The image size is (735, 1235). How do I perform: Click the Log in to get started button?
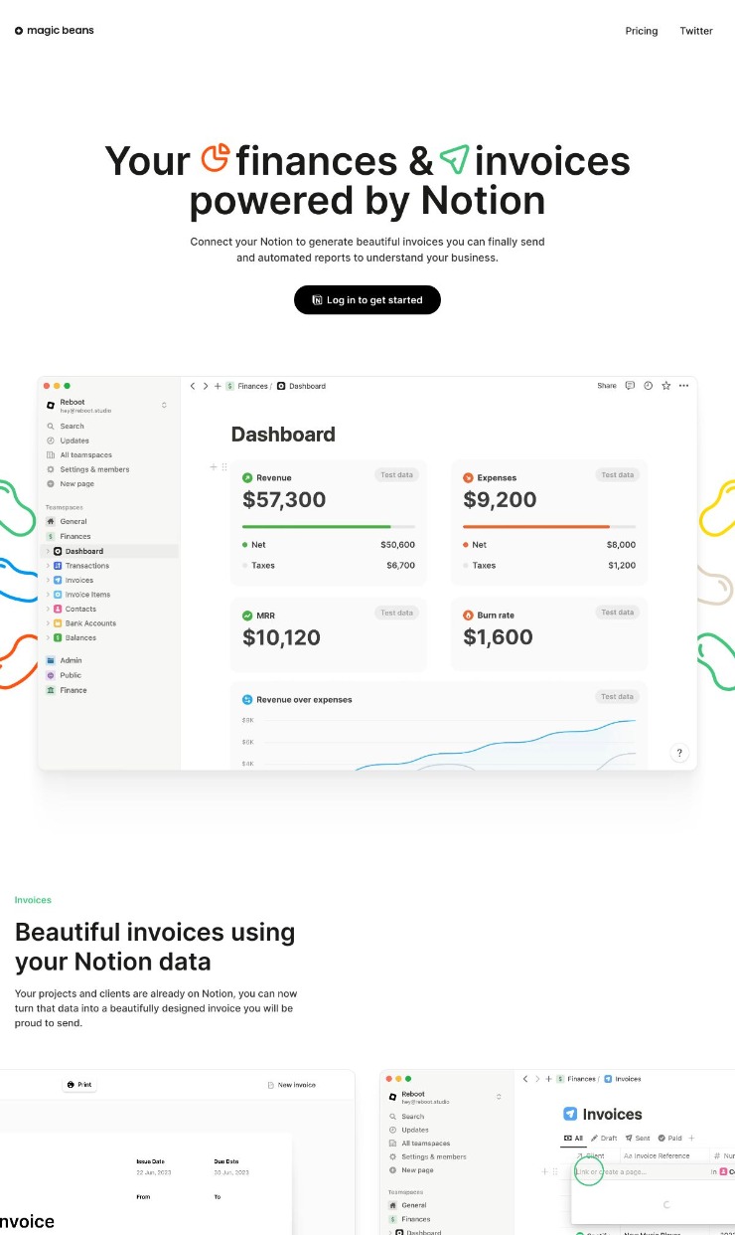(x=367, y=300)
